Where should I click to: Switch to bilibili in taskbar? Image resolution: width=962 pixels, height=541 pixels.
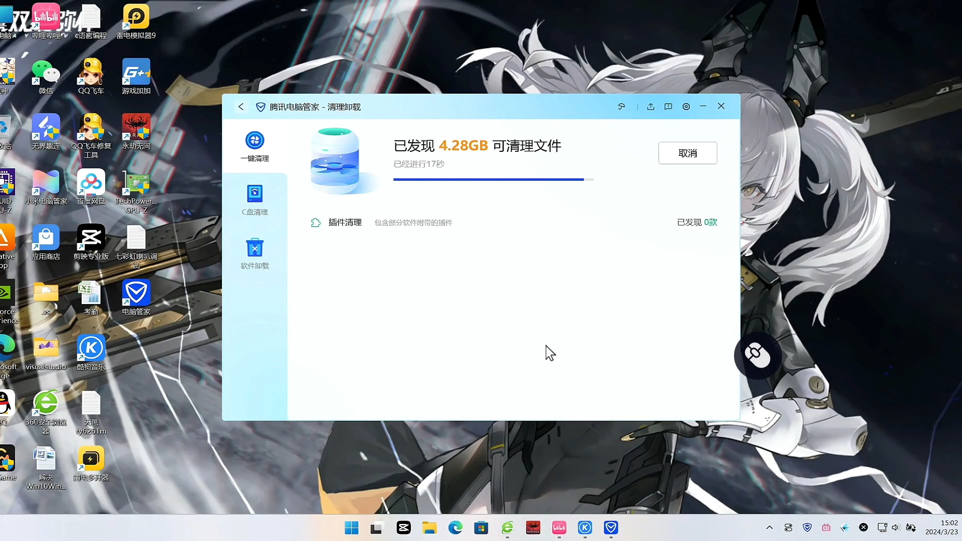point(559,527)
